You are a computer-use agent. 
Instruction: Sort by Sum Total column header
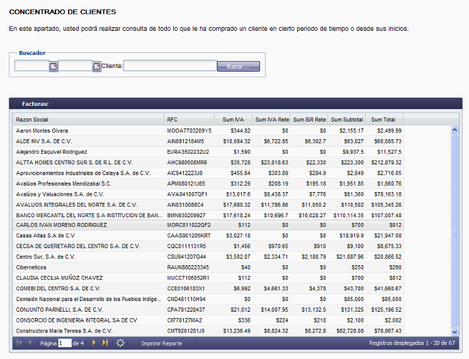coord(385,120)
